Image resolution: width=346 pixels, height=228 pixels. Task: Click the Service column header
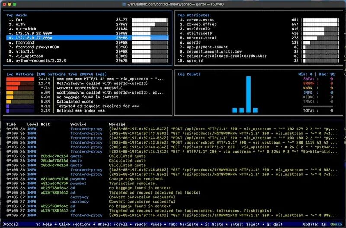pos(78,124)
